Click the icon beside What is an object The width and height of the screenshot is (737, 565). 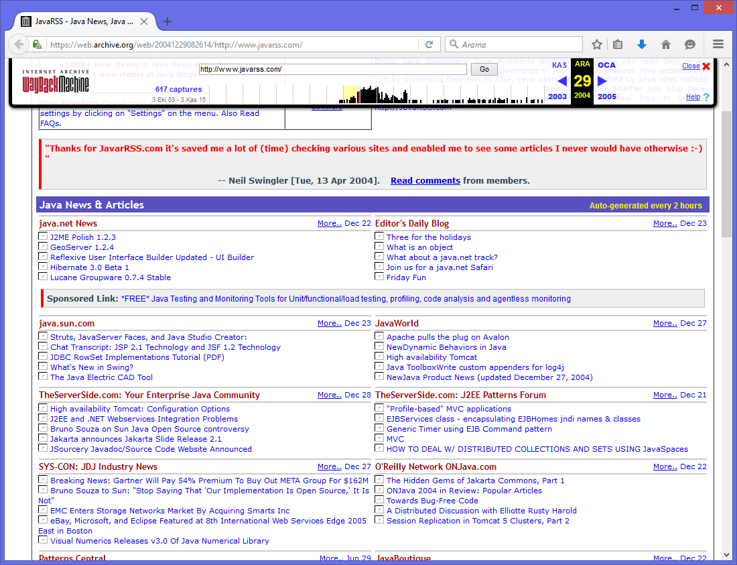(x=379, y=246)
